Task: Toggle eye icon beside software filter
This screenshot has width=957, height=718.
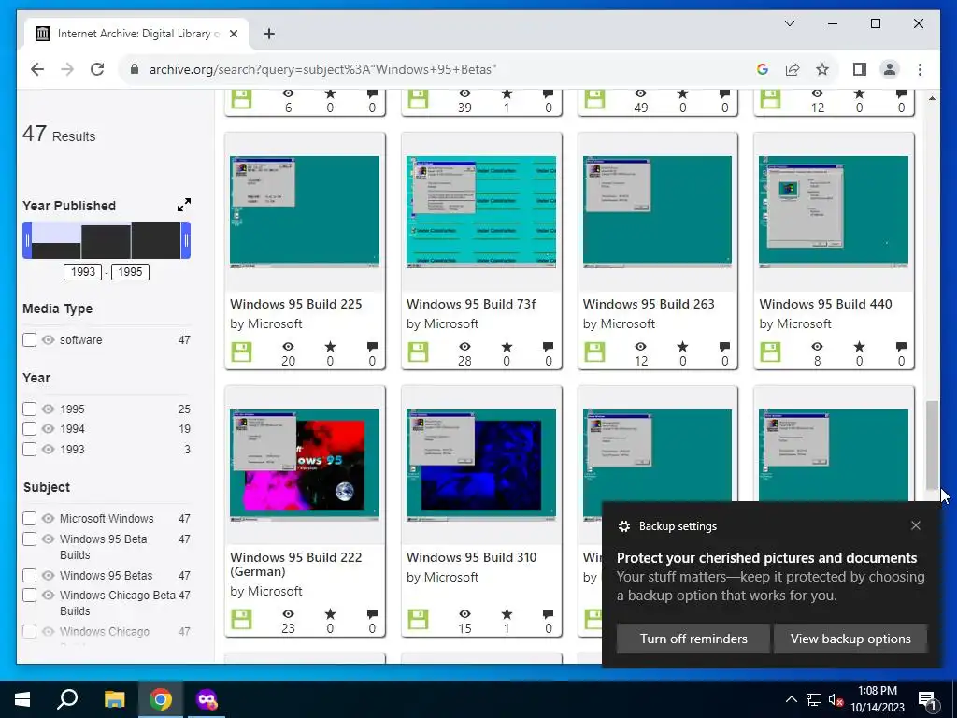Action: coord(49,340)
